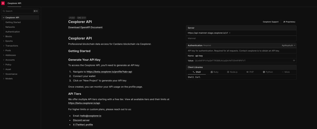Select the Python client library tab
The image size is (317, 129).
[x=268, y=72]
